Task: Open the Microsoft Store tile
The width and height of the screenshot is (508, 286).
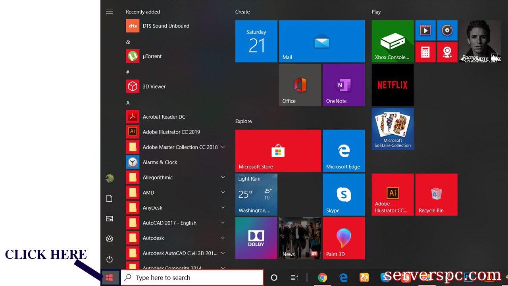Action: [278, 151]
